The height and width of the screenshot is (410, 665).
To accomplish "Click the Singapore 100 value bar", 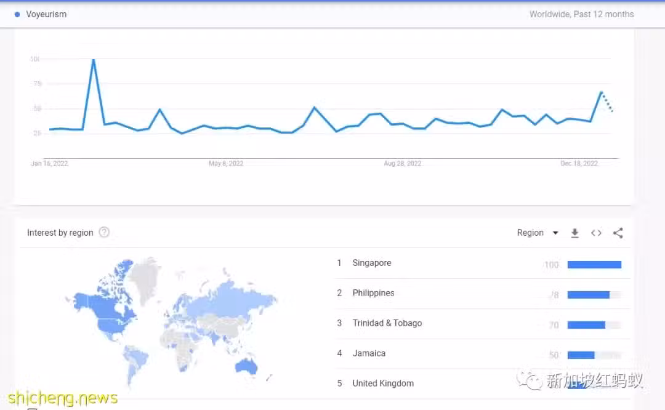I will (594, 265).
